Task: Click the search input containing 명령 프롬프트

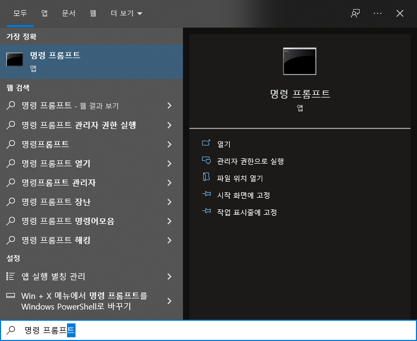Action: pos(208,330)
